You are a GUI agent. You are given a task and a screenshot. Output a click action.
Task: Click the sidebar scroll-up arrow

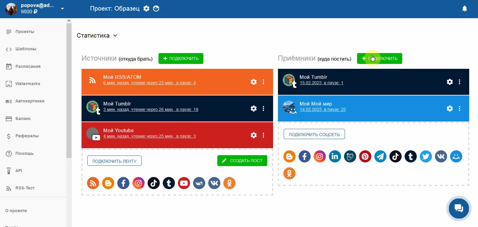tap(69, 21)
